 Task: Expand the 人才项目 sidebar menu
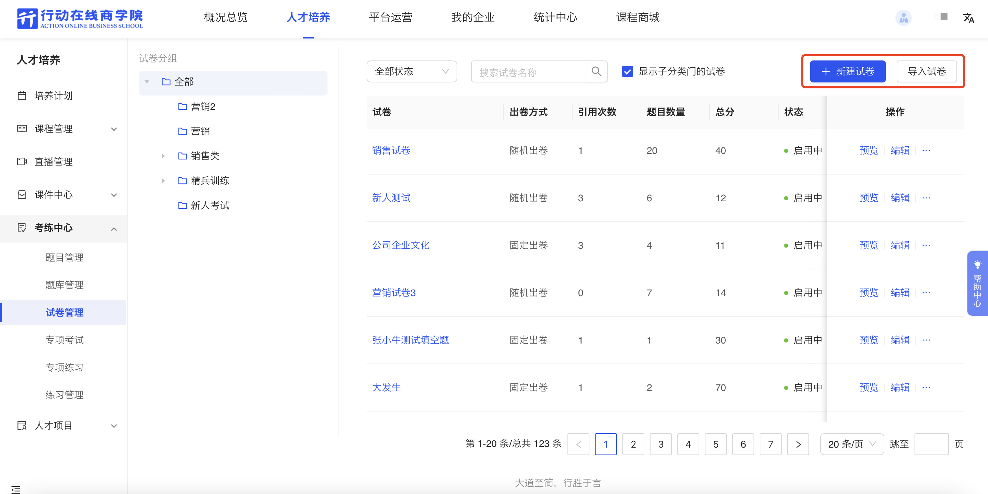[x=114, y=426]
